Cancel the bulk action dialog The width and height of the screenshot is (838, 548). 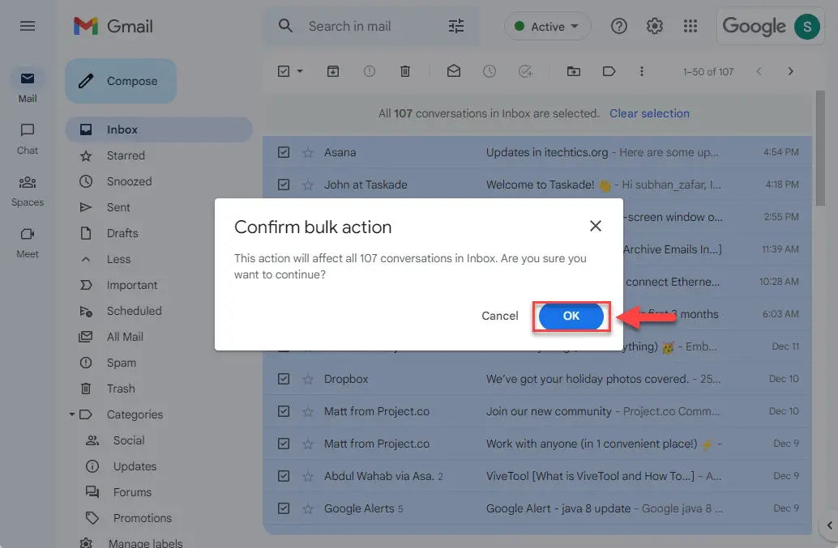(x=500, y=316)
